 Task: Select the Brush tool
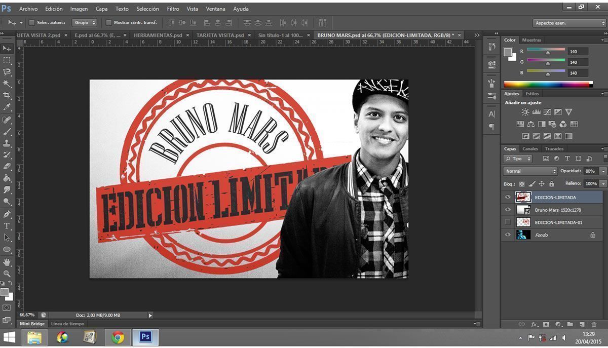pyautogui.click(x=7, y=132)
